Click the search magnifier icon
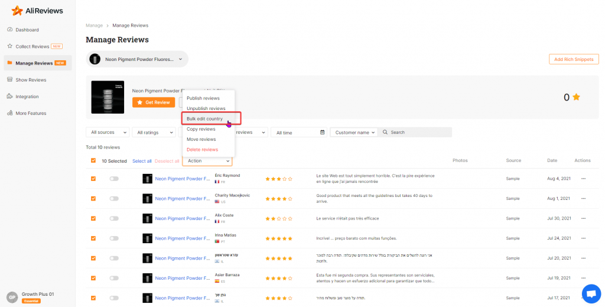This screenshot has width=605, height=307. tap(385, 132)
